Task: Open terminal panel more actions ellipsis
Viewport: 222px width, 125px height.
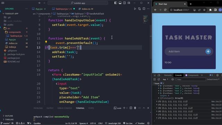Action: [x=139, y=108]
